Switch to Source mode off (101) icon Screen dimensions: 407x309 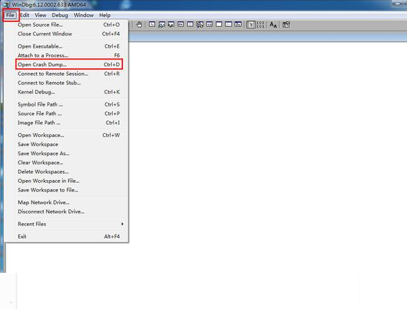coord(260,25)
